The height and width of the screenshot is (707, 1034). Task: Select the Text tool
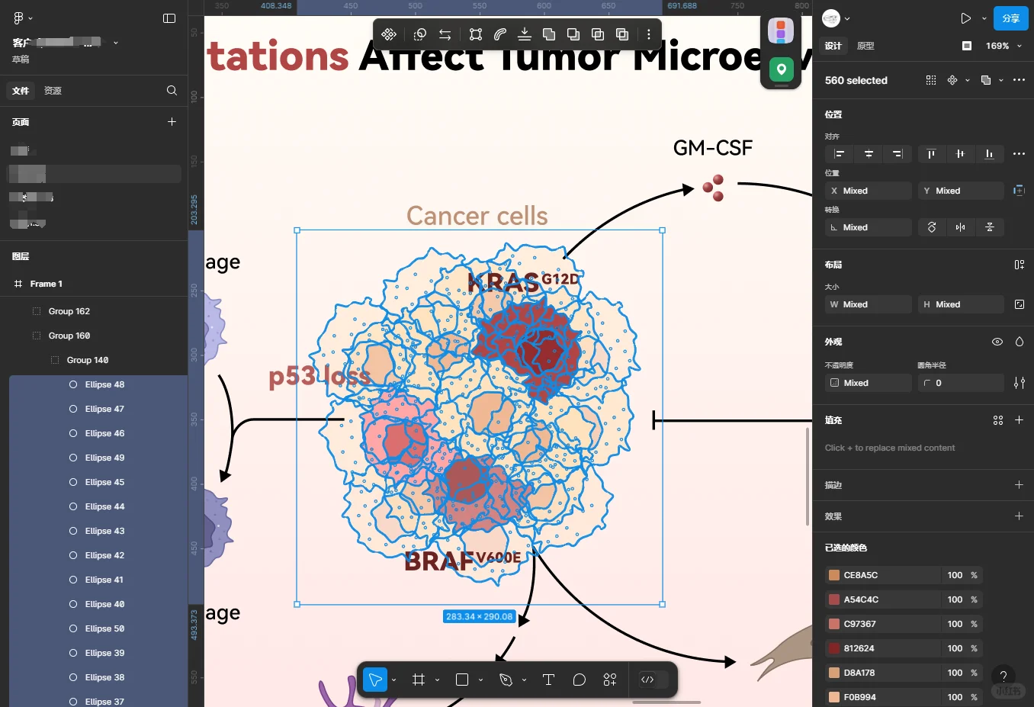pyautogui.click(x=548, y=680)
